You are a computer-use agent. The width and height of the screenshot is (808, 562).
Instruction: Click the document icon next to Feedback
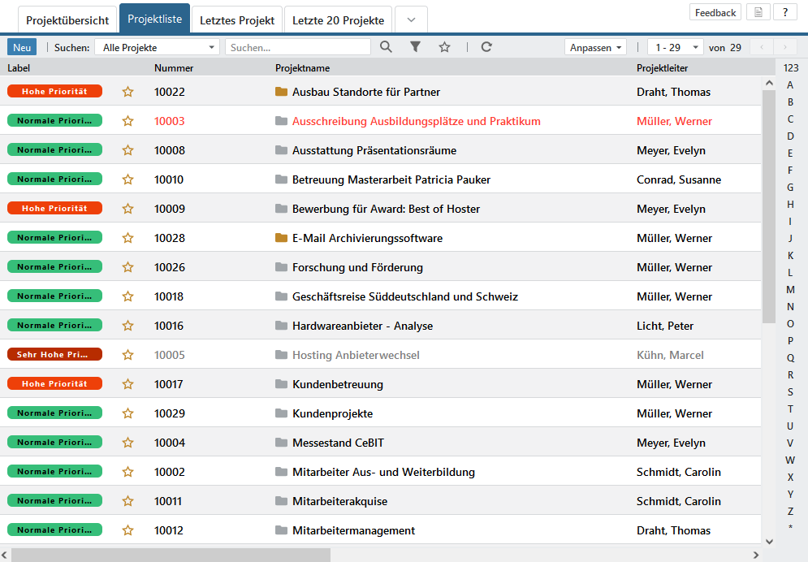coord(758,12)
